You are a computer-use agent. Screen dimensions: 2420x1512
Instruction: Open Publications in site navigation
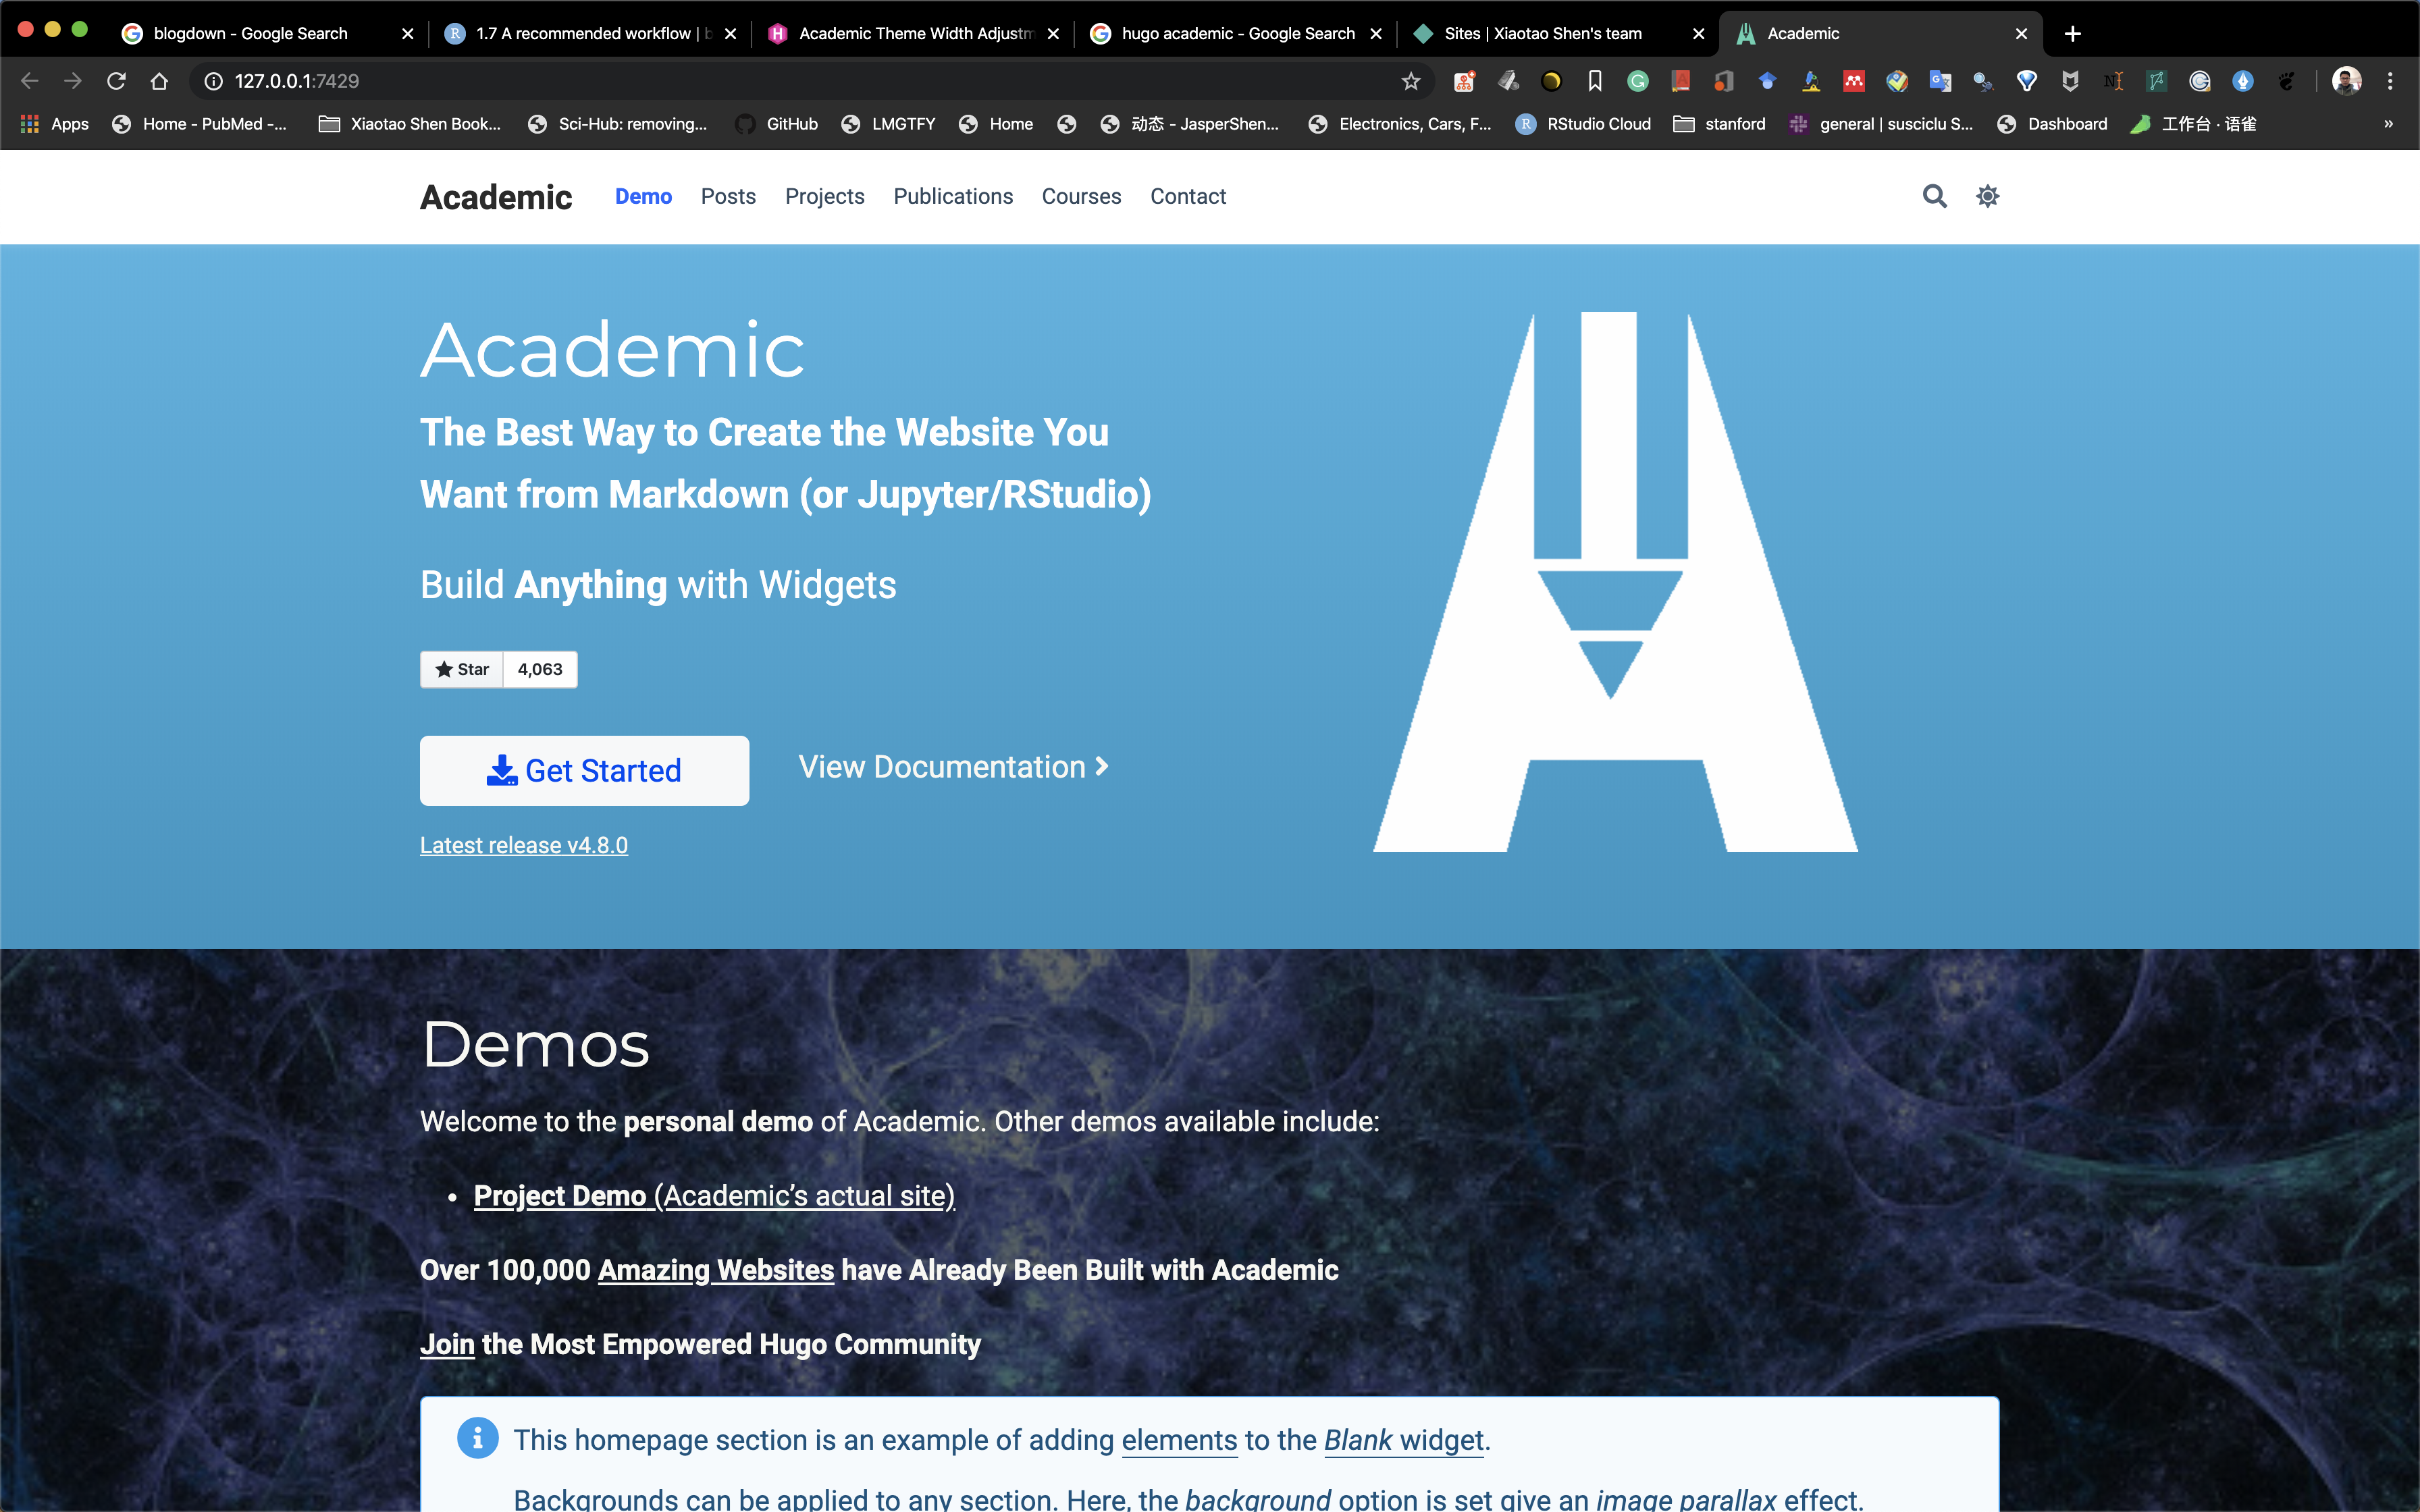[x=953, y=196]
